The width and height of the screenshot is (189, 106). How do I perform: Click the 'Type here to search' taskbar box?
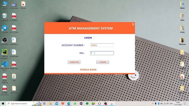(24, 103)
